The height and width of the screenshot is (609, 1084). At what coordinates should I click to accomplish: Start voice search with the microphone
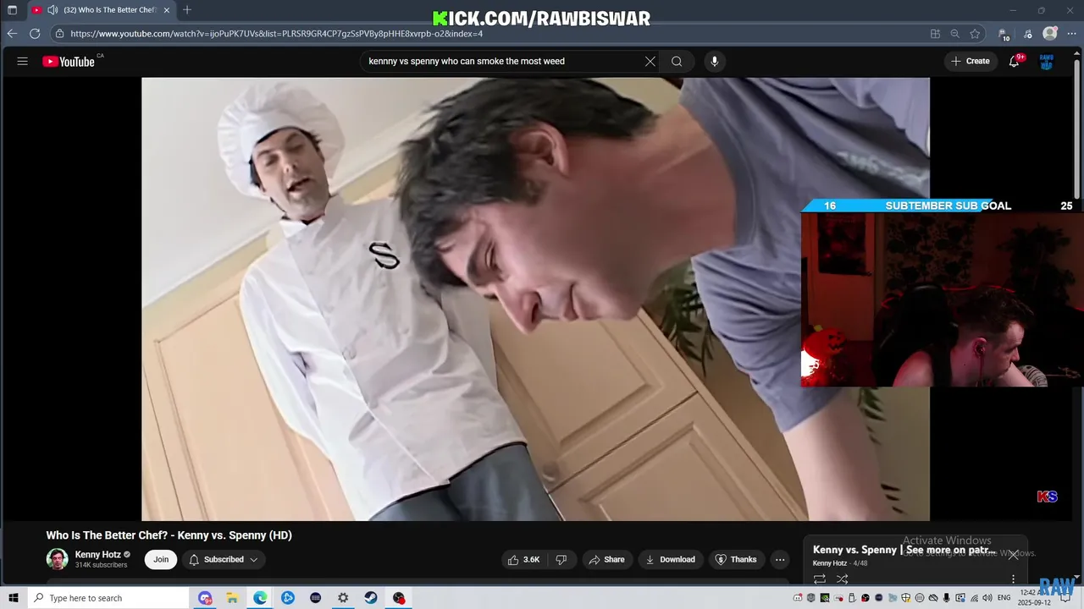point(715,61)
